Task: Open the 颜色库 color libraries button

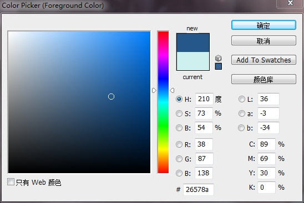Action: (x=264, y=79)
